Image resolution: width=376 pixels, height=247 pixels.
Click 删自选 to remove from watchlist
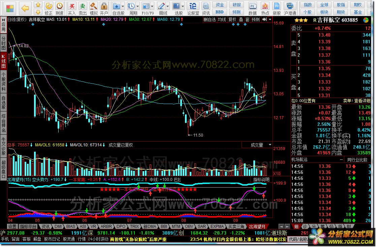[210, 19]
